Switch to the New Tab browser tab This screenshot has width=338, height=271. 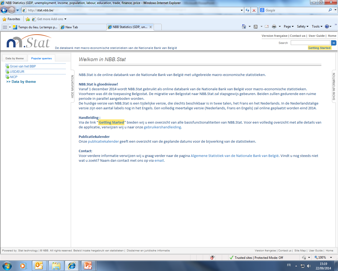point(83,27)
